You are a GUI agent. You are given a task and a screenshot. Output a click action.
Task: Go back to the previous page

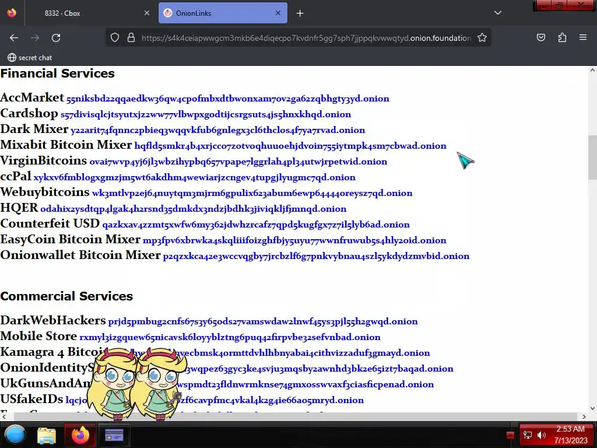point(14,38)
